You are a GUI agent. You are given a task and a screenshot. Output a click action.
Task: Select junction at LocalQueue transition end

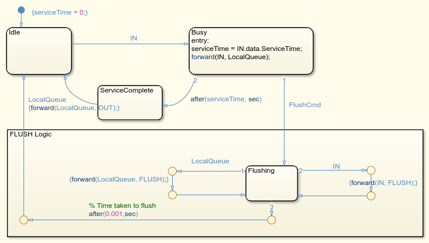pyautogui.click(x=172, y=172)
